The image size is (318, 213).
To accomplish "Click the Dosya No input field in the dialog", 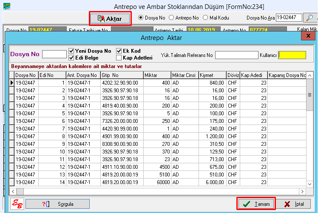I will tap(54, 54).
